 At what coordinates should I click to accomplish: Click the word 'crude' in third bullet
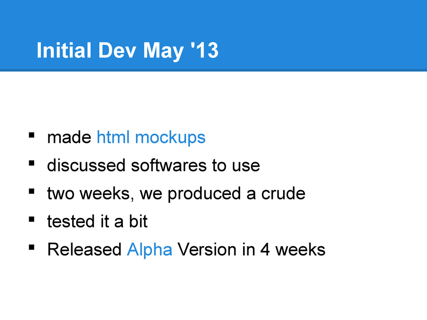tap(283, 193)
